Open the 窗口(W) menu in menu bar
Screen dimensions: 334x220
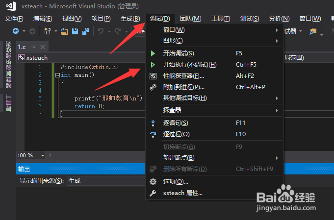(x=310, y=19)
